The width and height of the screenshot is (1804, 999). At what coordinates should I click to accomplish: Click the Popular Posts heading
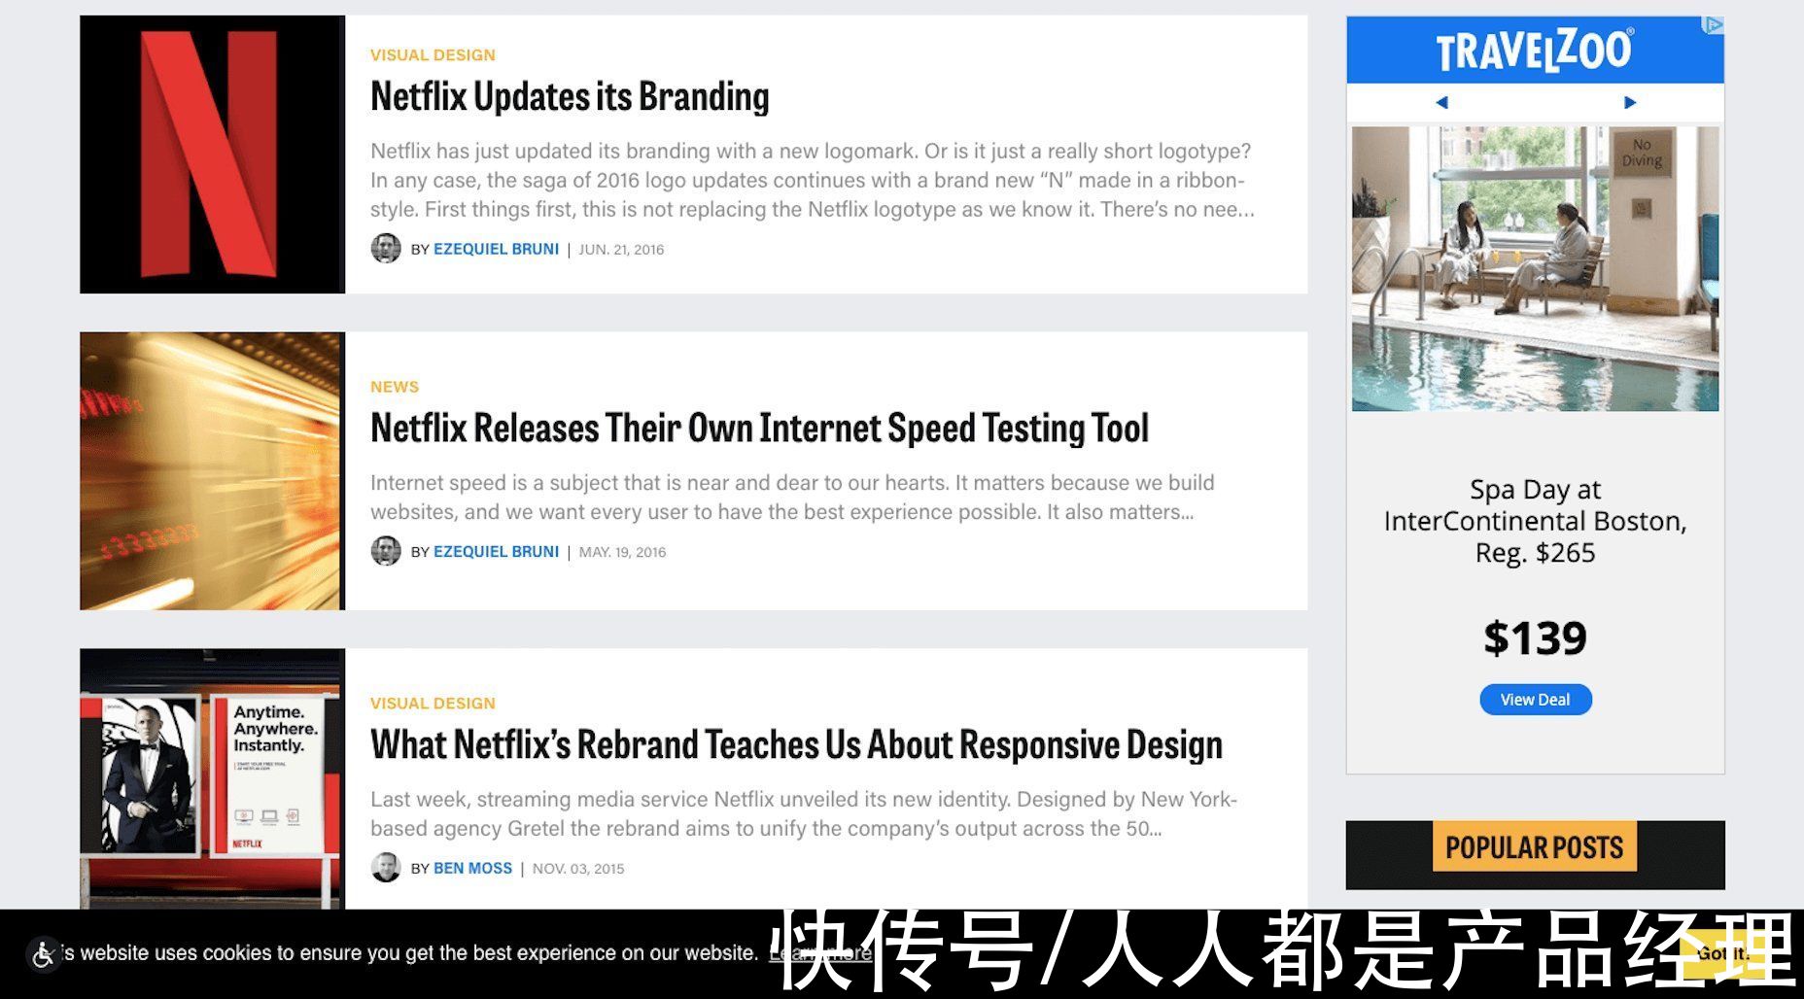point(1535,847)
